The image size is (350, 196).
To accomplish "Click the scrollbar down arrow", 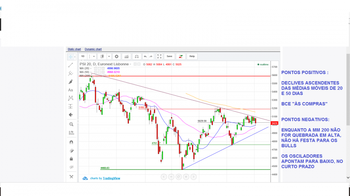I will click(x=348, y=177).
